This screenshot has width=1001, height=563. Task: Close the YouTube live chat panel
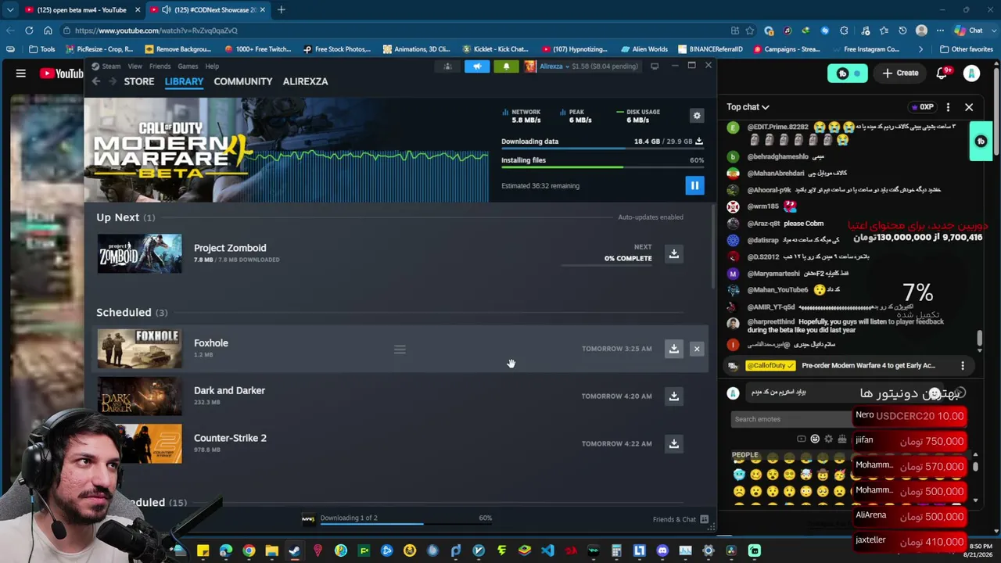click(x=969, y=107)
